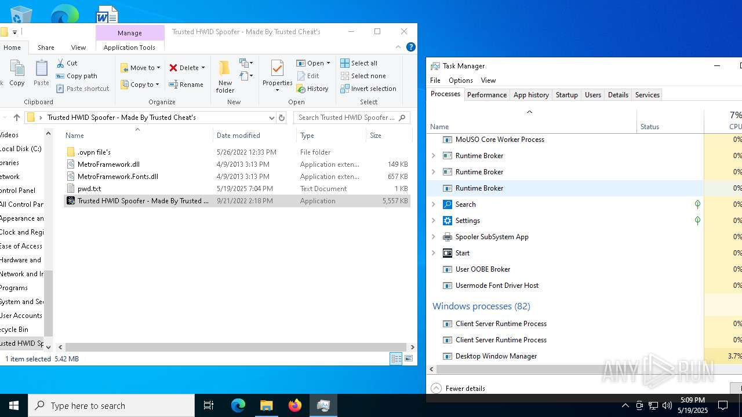
Task: Switch to the View ribbon tab
Action: coord(78,47)
